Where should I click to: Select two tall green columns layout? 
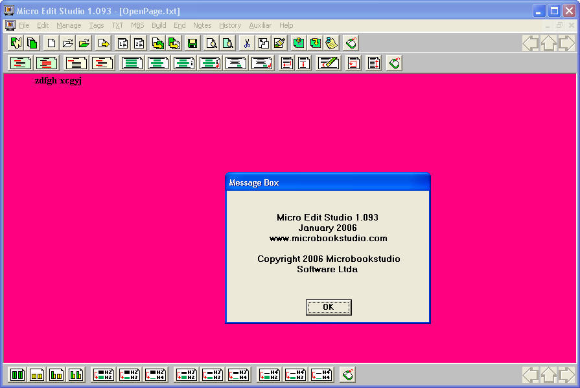(17, 374)
